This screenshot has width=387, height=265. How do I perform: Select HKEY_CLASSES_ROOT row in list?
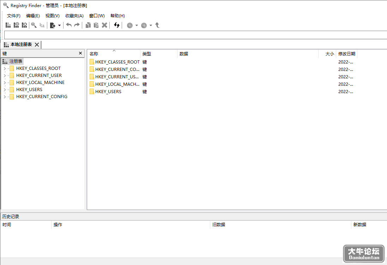[x=222, y=62]
